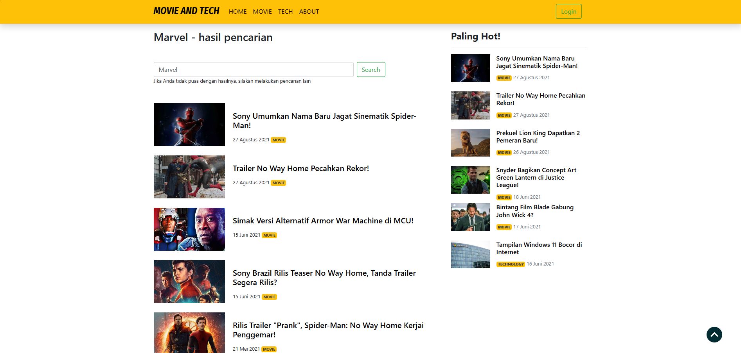Click John Wick thumbnail in sidebar

tap(471, 217)
